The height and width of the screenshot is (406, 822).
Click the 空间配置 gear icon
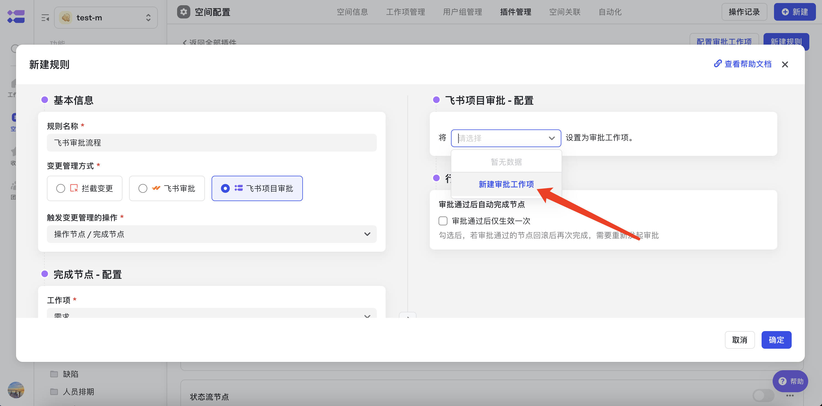pyautogui.click(x=183, y=12)
